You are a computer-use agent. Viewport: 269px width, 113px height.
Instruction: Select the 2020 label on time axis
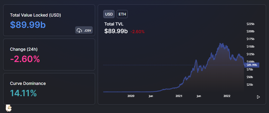coord(131,96)
